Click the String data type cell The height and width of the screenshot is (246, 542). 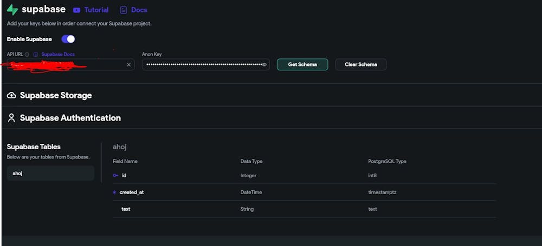pyautogui.click(x=247, y=209)
